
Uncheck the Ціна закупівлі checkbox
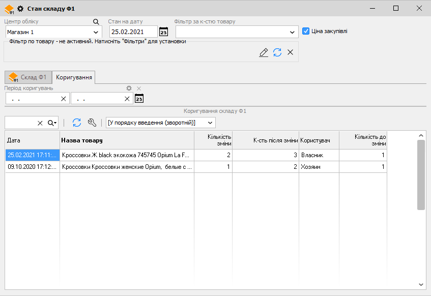point(306,31)
